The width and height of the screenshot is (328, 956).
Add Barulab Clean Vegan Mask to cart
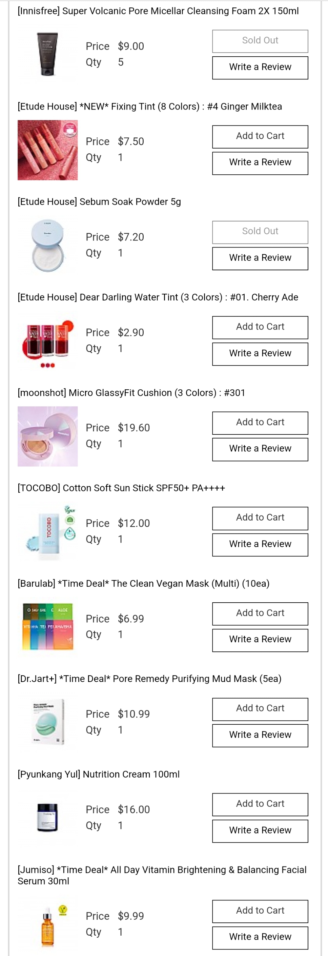click(x=260, y=613)
